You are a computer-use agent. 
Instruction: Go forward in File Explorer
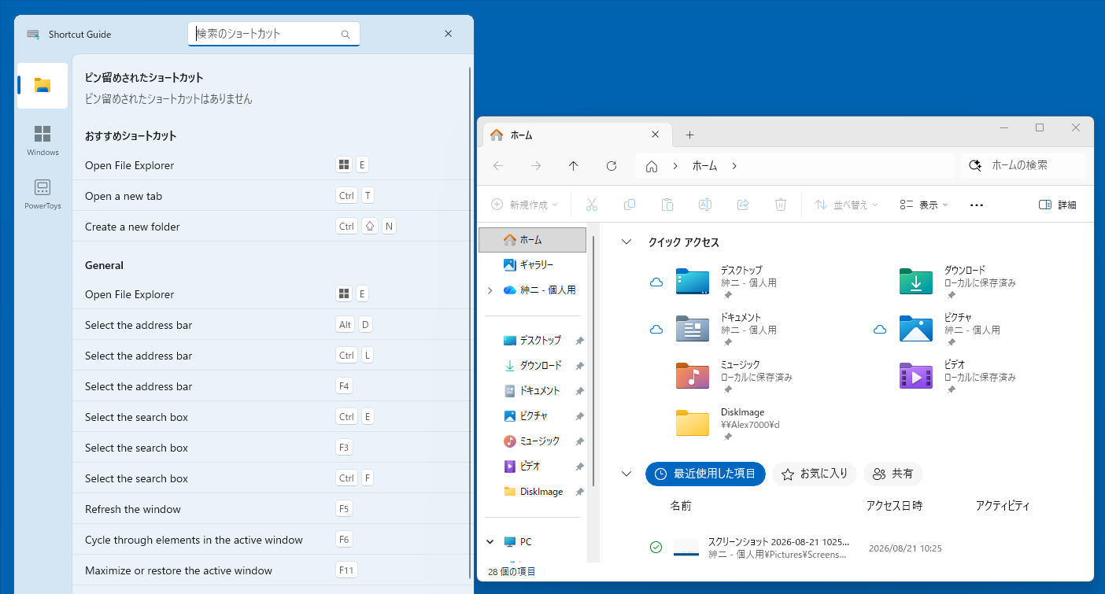point(536,166)
